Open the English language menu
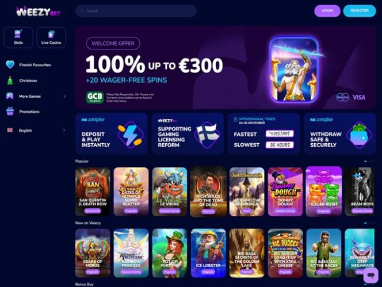 tap(36, 131)
